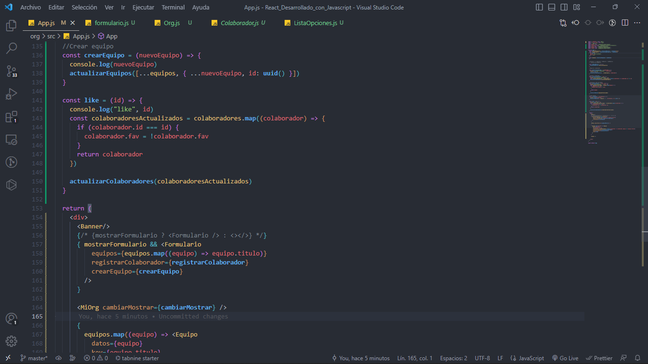Click the feedback icon in status bar
Image resolution: width=648 pixels, height=364 pixels.
coord(624,358)
